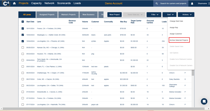Open the Crete, NE -> Clayton lane
The width and height of the screenshot is (210, 111).
tap(48, 79)
